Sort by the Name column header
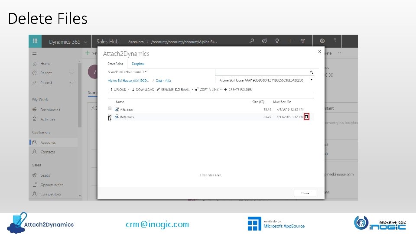This screenshot has height=234, width=416. pos(120,102)
